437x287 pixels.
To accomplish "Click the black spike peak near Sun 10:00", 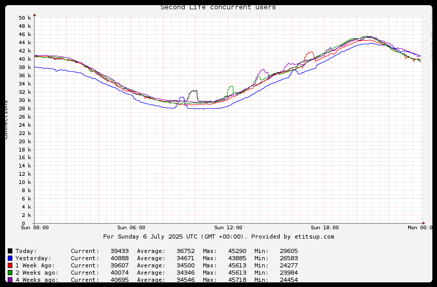I will (194, 91).
